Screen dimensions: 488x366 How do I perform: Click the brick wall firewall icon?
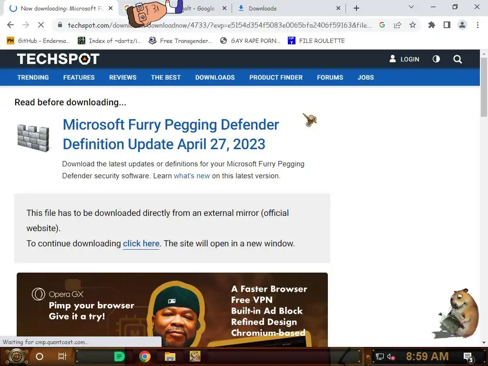pyautogui.click(x=33, y=138)
